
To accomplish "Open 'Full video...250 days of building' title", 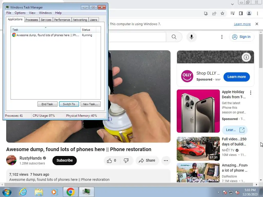I will pos(234,142).
